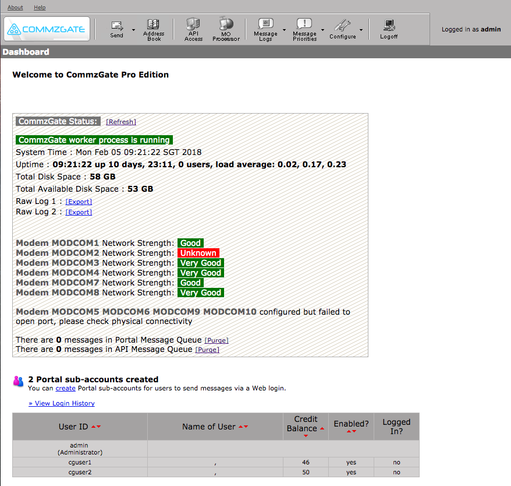Sort Name of User descending arrow
Screen dimensions: 511x486
tap(246, 427)
